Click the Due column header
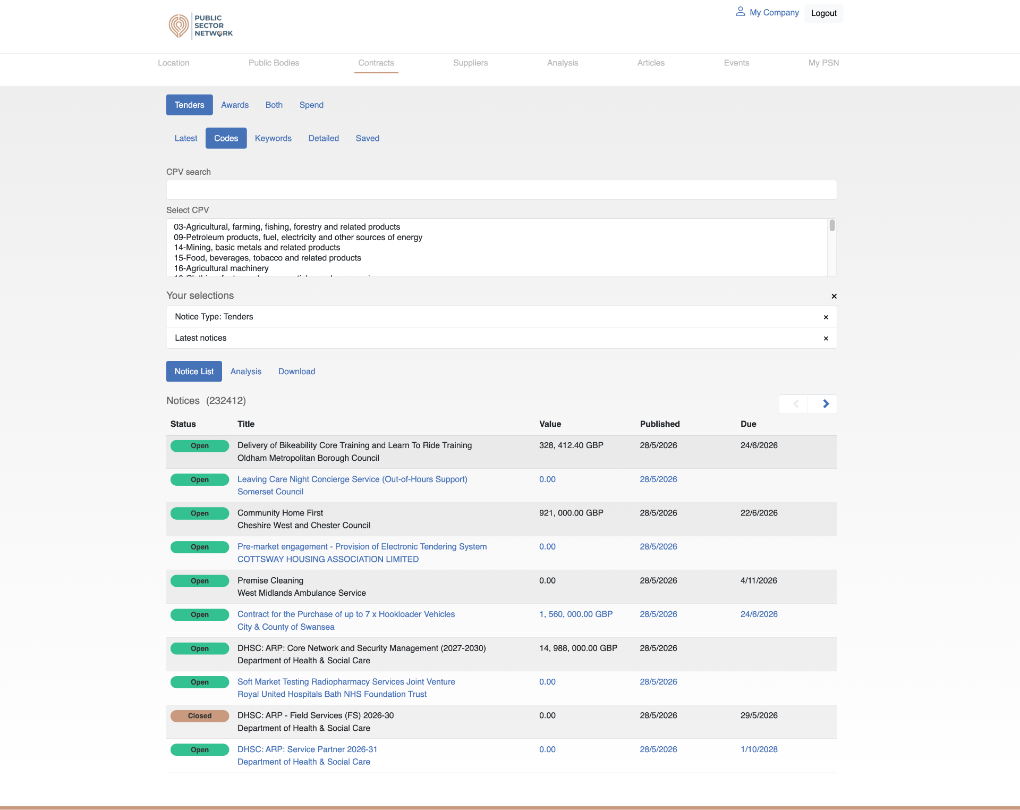Screen dimensions: 1020x810 (x=749, y=424)
